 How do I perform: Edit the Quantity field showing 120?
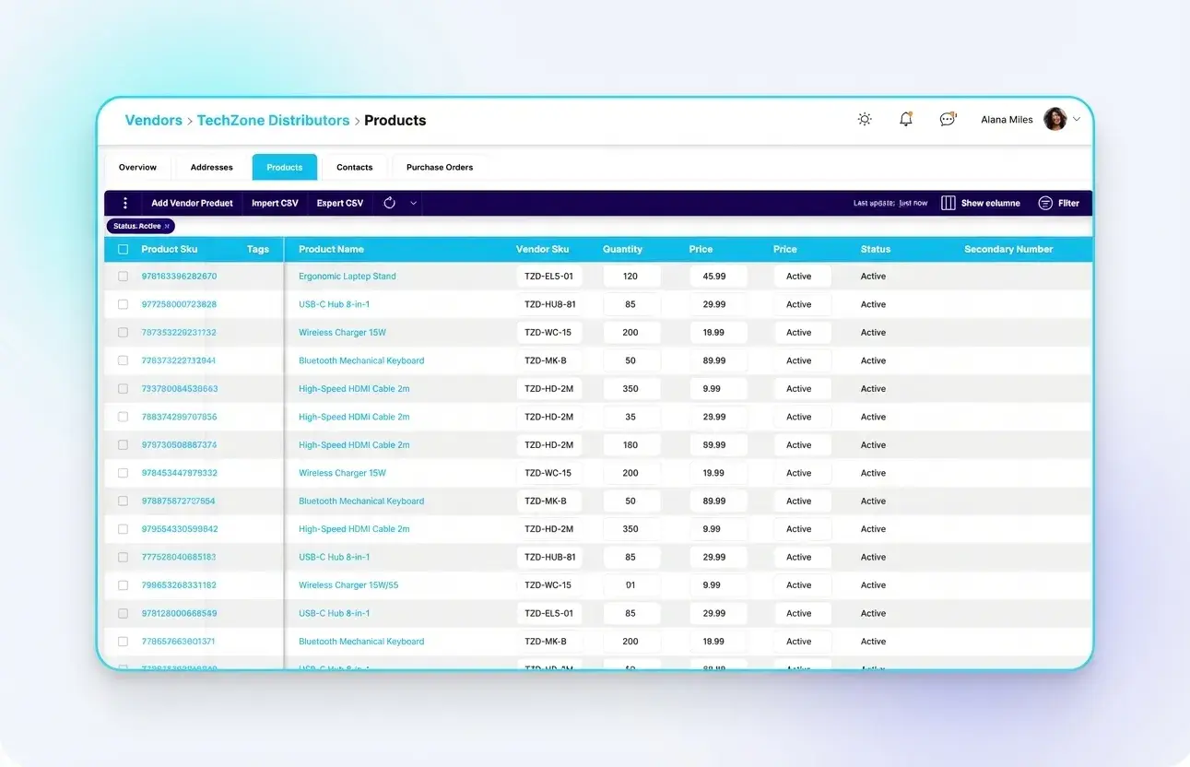click(x=631, y=276)
